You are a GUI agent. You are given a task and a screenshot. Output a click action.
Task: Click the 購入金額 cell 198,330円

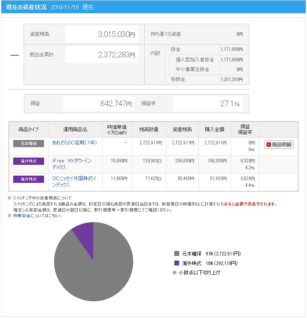pyautogui.click(x=217, y=161)
